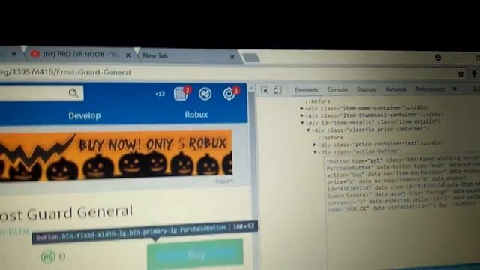This screenshot has width=480, height=270.
Task: Click the Frost Guard General item title
Action: (x=66, y=212)
